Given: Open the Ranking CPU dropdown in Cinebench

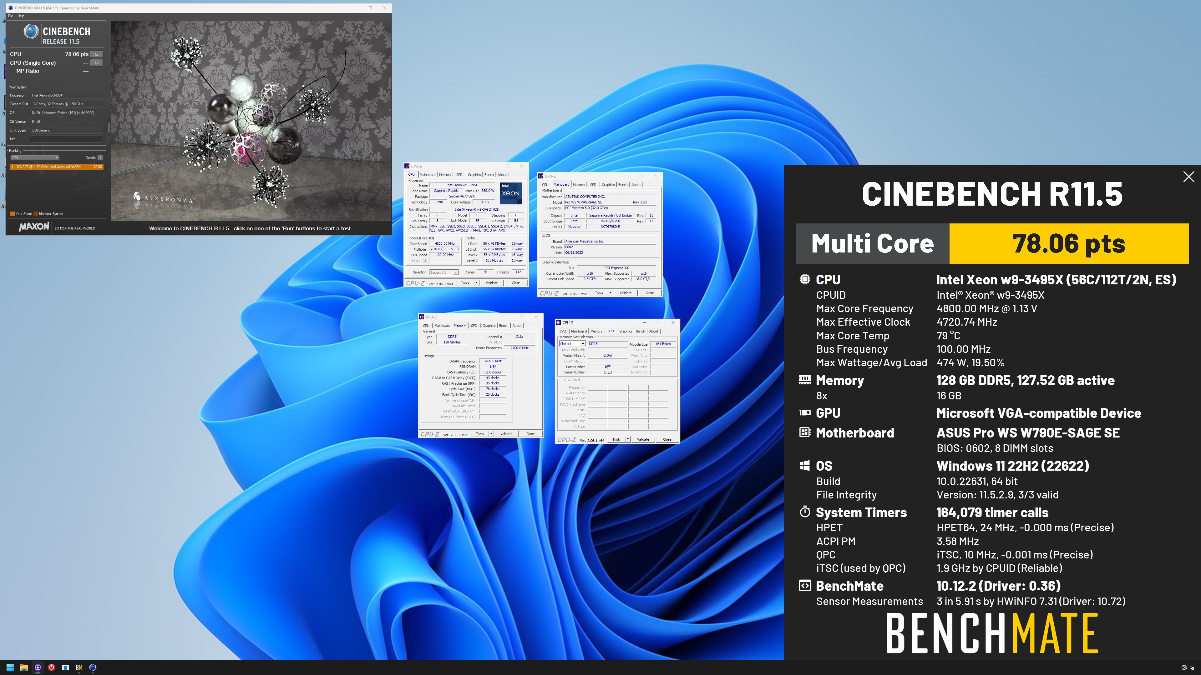Looking at the screenshot, I should (x=34, y=157).
